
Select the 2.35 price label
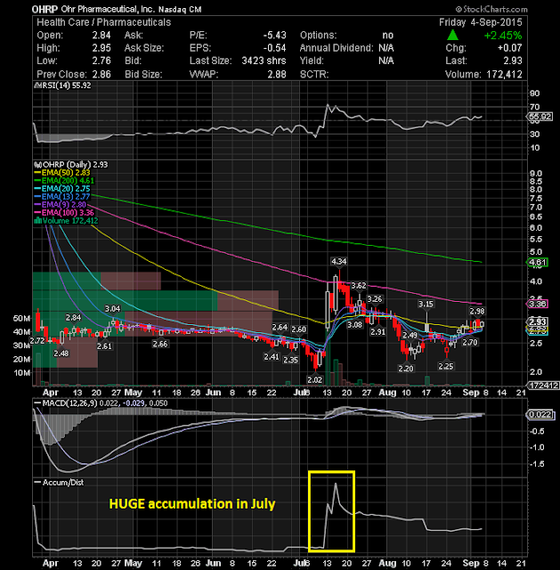click(x=291, y=360)
